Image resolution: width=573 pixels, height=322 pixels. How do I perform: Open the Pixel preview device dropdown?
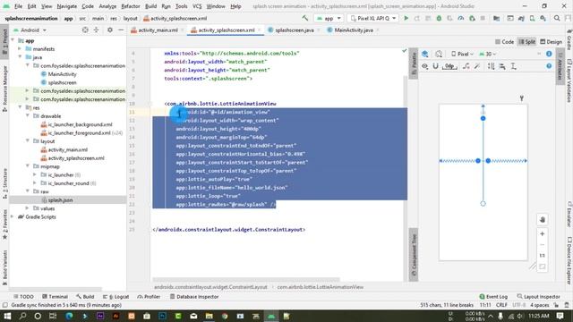pos(462,54)
